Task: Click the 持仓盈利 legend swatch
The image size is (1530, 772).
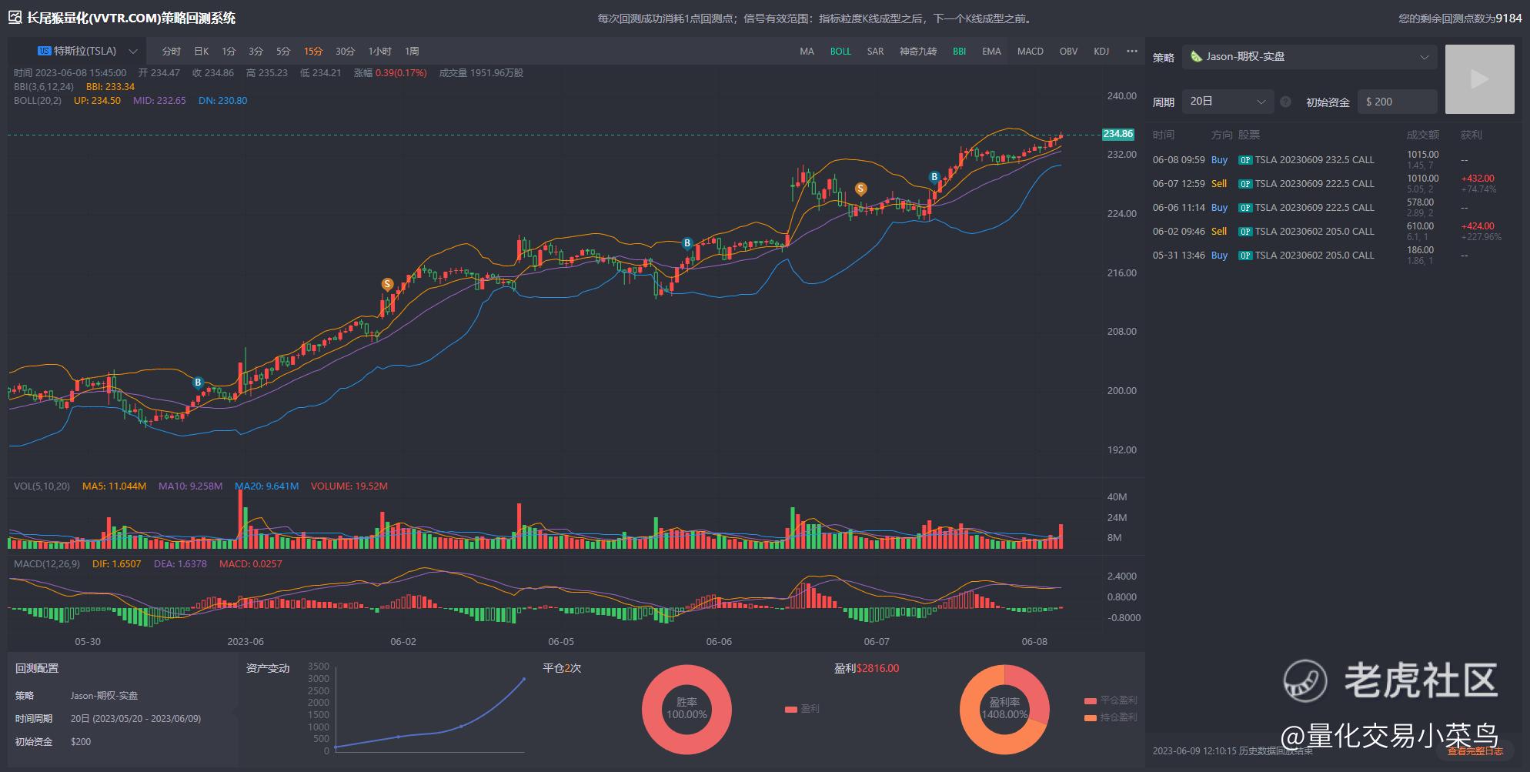Action: tap(1090, 717)
